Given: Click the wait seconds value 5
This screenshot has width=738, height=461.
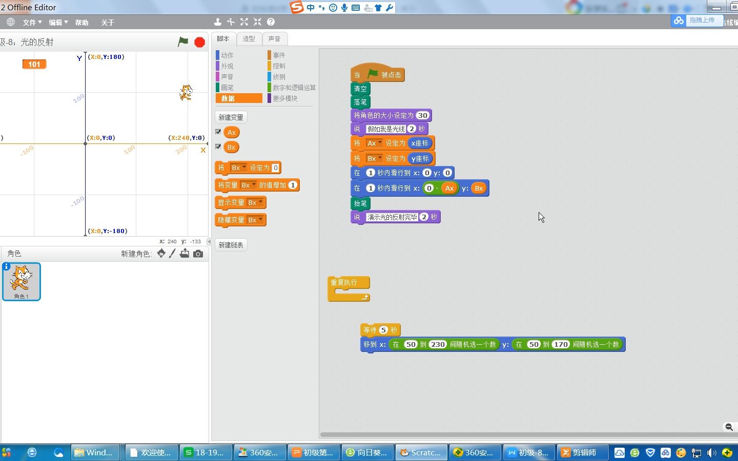Looking at the screenshot, I should point(383,330).
